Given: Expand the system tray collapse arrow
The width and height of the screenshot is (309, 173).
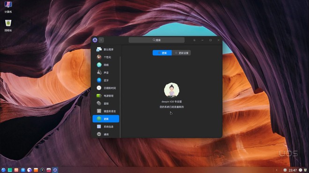Looking at the screenshot, I should (277, 170).
